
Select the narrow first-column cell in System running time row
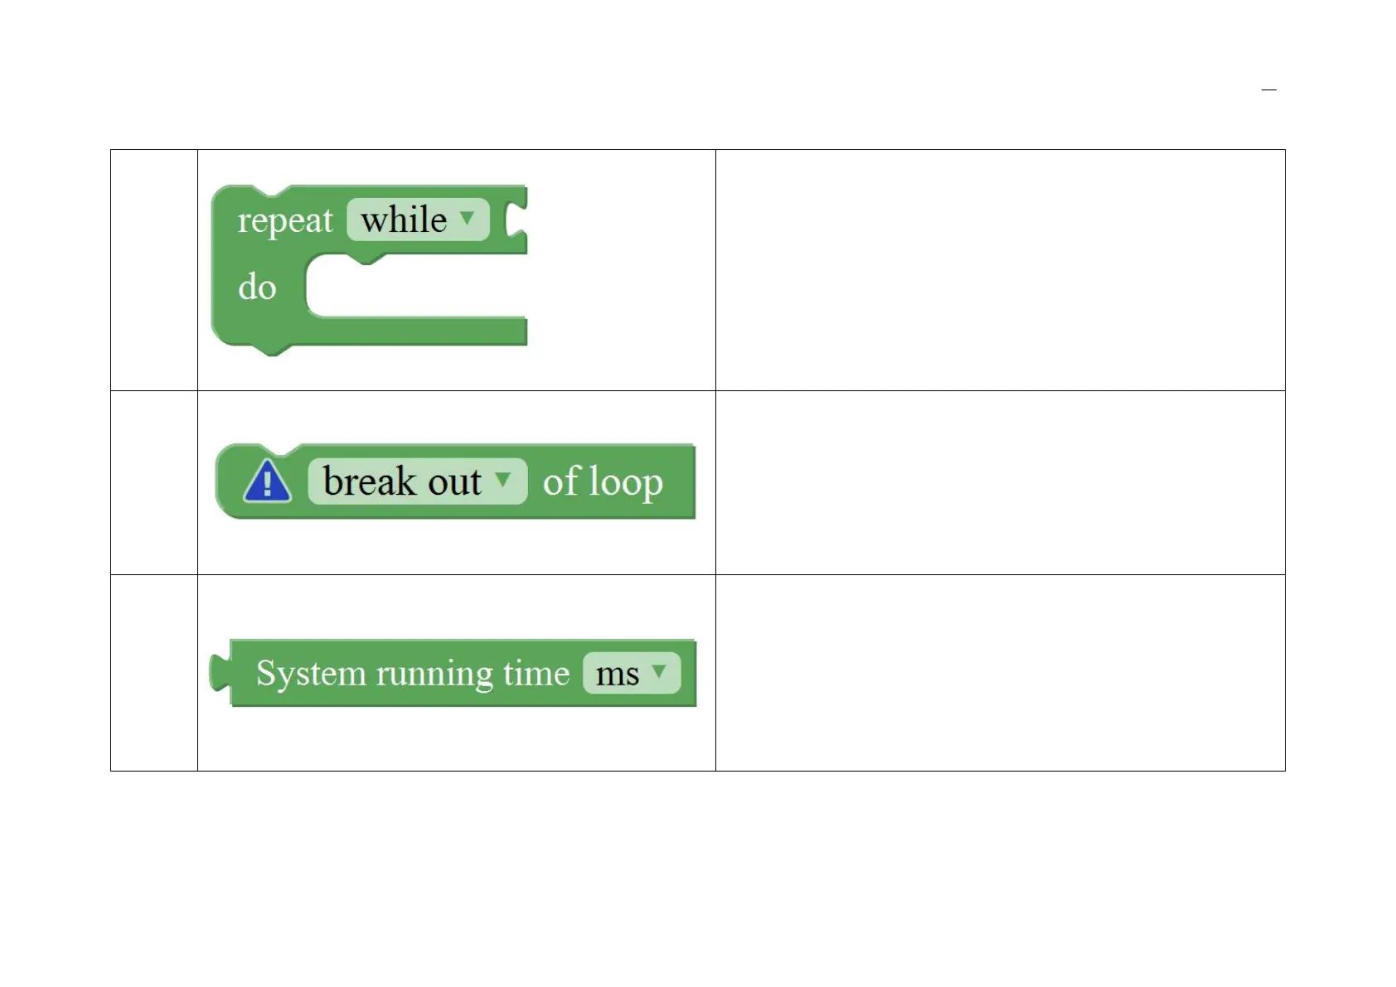154,673
